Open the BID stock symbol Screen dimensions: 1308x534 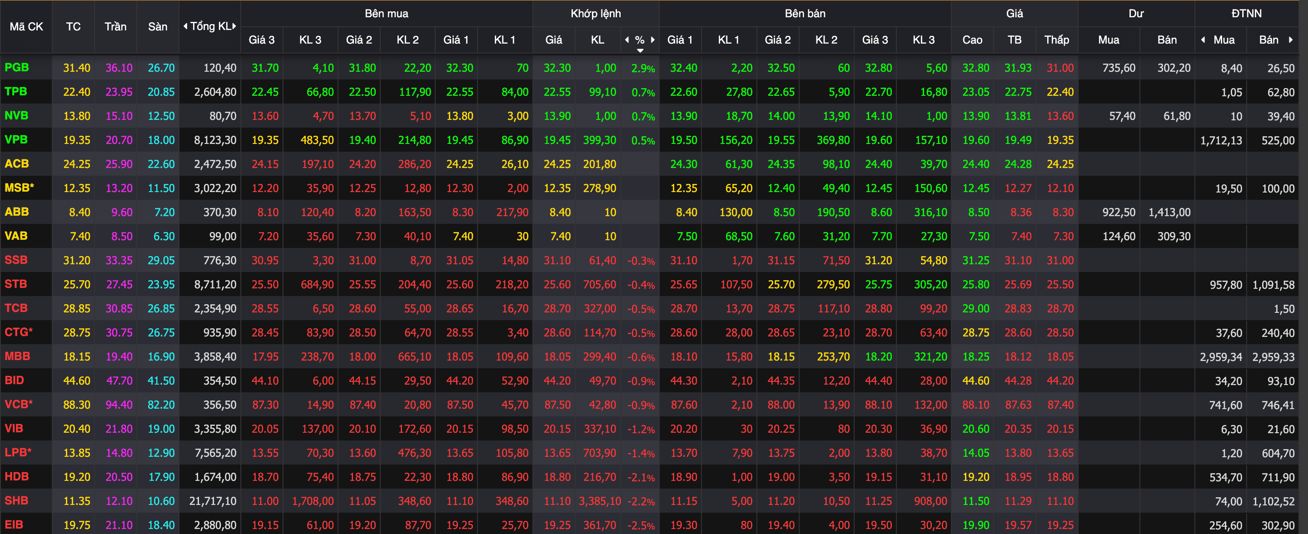[14, 380]
